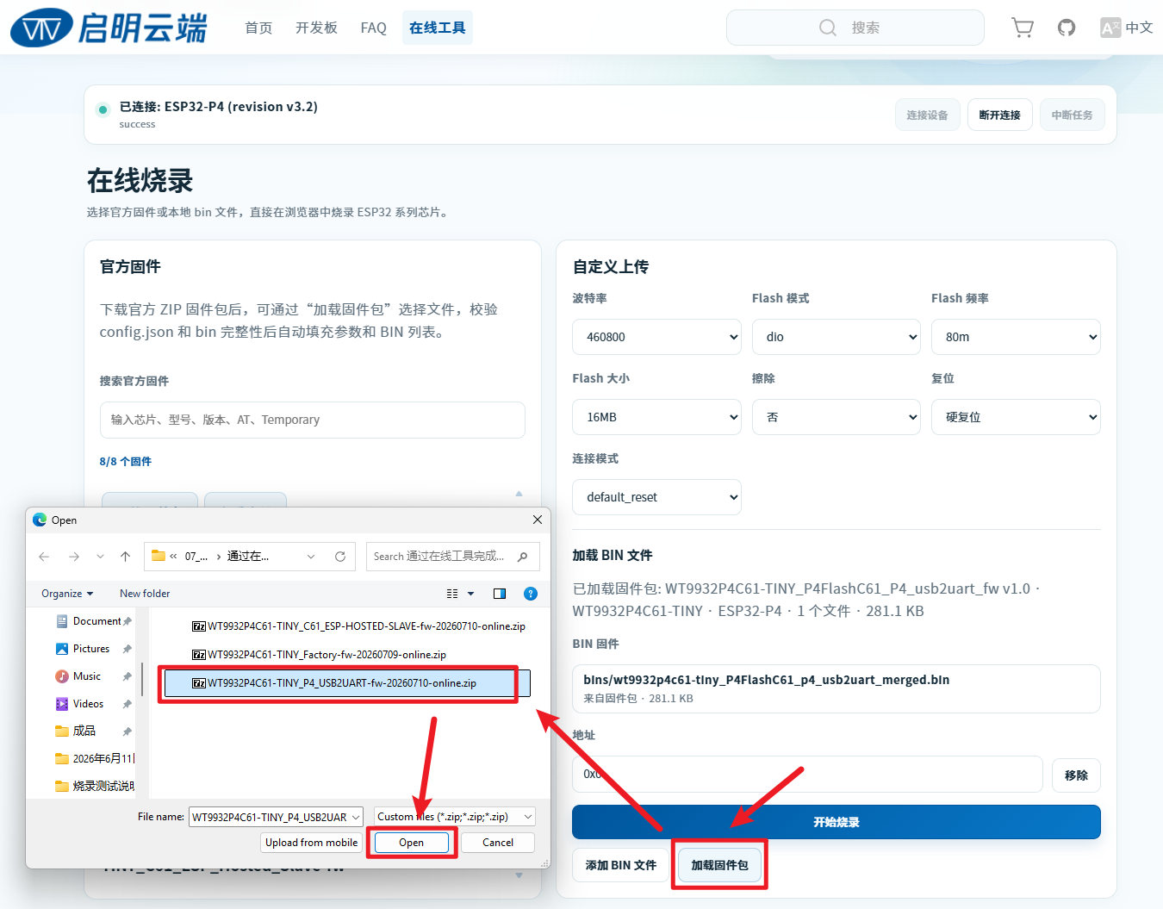This screenshot has height=909, width=1163.
Task: Open the Flash 频率 80m dropdown
Action: coord(1016,337)
